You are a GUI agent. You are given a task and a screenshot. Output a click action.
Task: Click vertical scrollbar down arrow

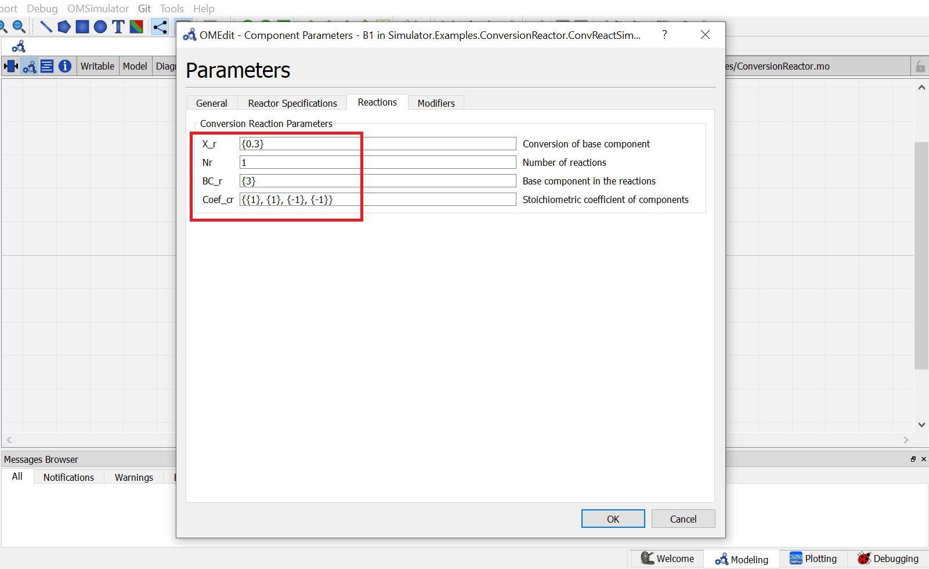921,425
